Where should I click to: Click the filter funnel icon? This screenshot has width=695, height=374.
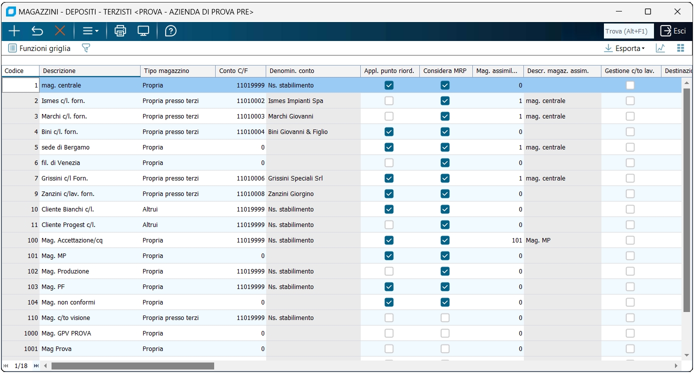click(x=86, y=48)
